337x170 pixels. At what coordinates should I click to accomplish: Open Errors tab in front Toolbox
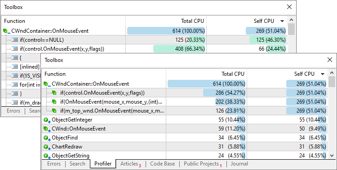pyautogui.click(x=54, y=164)
